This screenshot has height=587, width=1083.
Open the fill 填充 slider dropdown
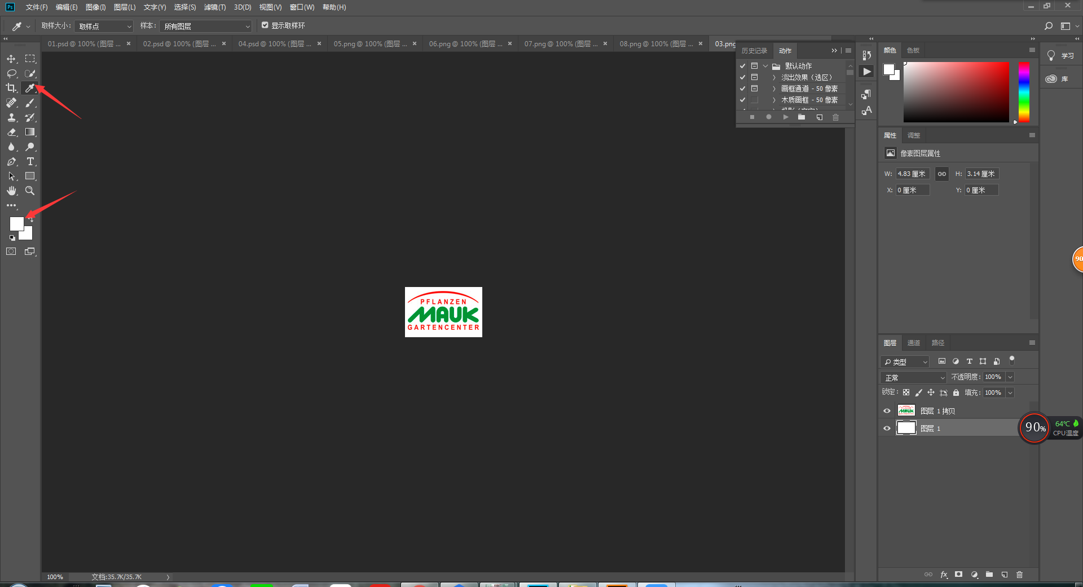coord(1010,392)
